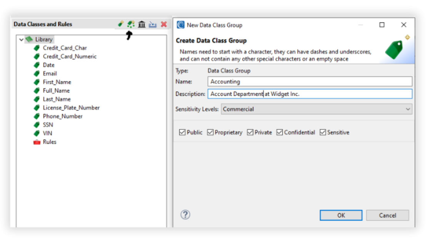
Task: Select the Email data class tag icon
Action: pos(37,73)
